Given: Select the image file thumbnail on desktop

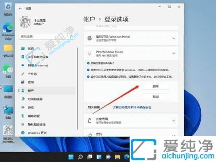Looking at the screenshot, I should (8, 134).
